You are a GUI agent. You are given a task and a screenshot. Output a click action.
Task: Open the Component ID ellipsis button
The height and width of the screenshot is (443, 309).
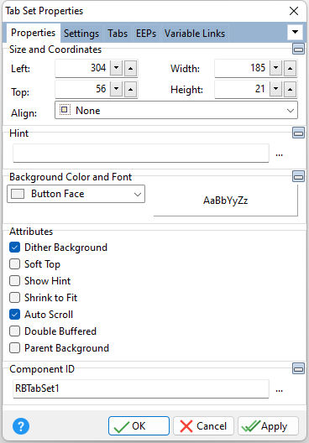[280, 390]
